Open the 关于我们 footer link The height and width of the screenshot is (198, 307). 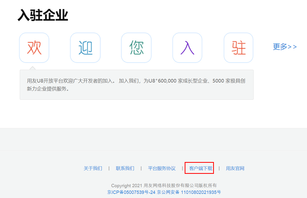point(93,168)
